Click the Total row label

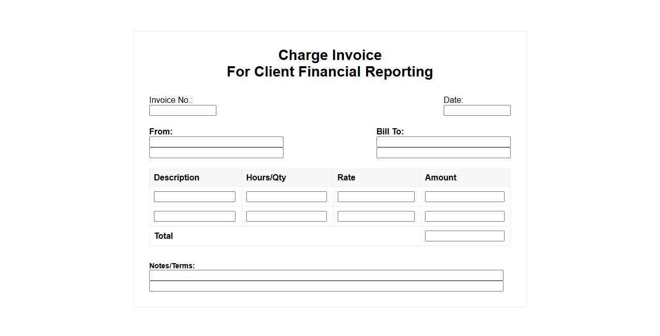click(x=164, y=236)
